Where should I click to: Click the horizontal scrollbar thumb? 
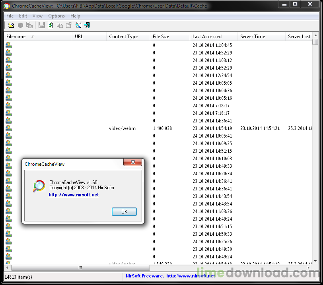coord(80,268)
